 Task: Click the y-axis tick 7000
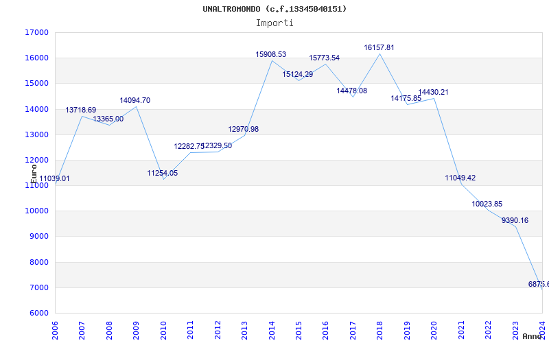(38, 287)
